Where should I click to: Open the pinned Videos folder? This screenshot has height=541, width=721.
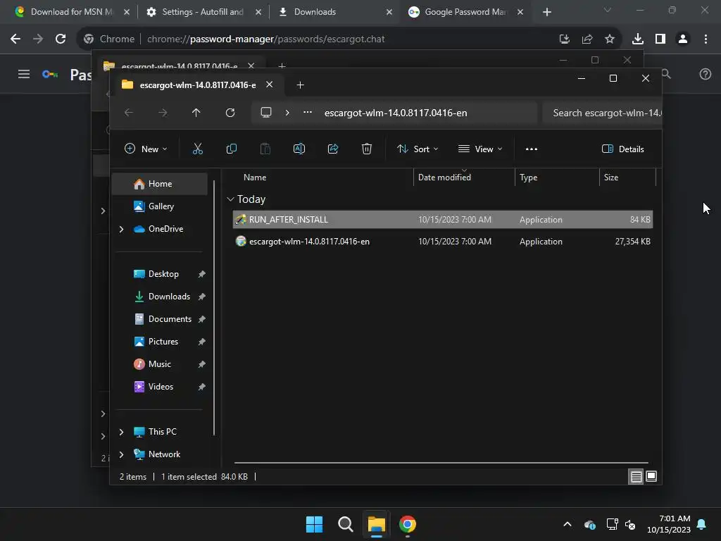(160, 387)
